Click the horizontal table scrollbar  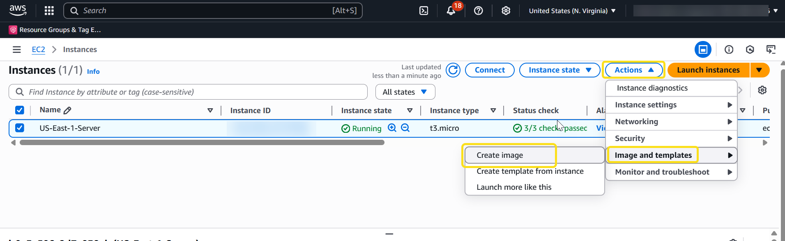(202, 143)
